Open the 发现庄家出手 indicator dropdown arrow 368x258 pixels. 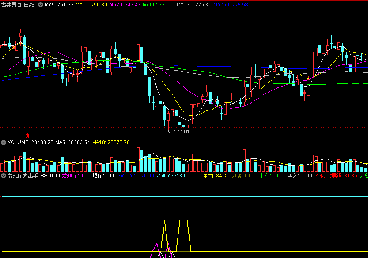[x=3, y=176]
